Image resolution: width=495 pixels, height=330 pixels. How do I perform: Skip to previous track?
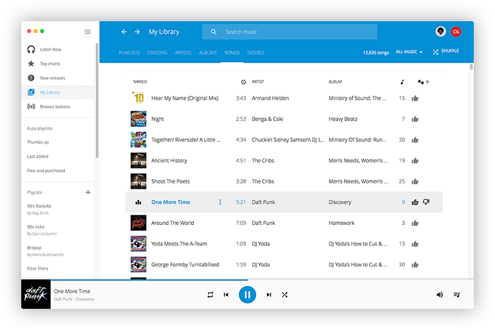pos(226,295)
